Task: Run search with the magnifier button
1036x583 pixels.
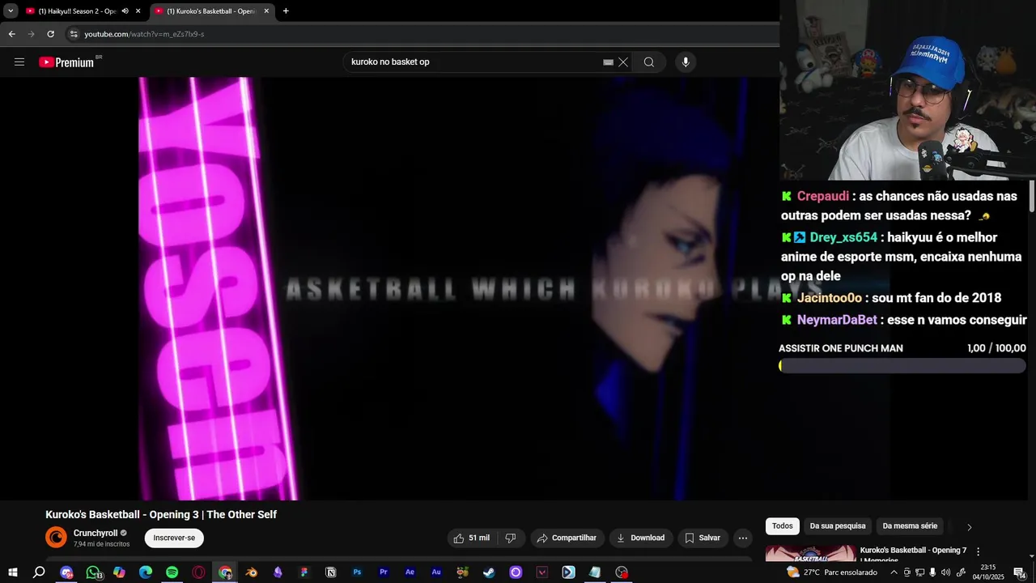Action: click(x=649, y=62)
